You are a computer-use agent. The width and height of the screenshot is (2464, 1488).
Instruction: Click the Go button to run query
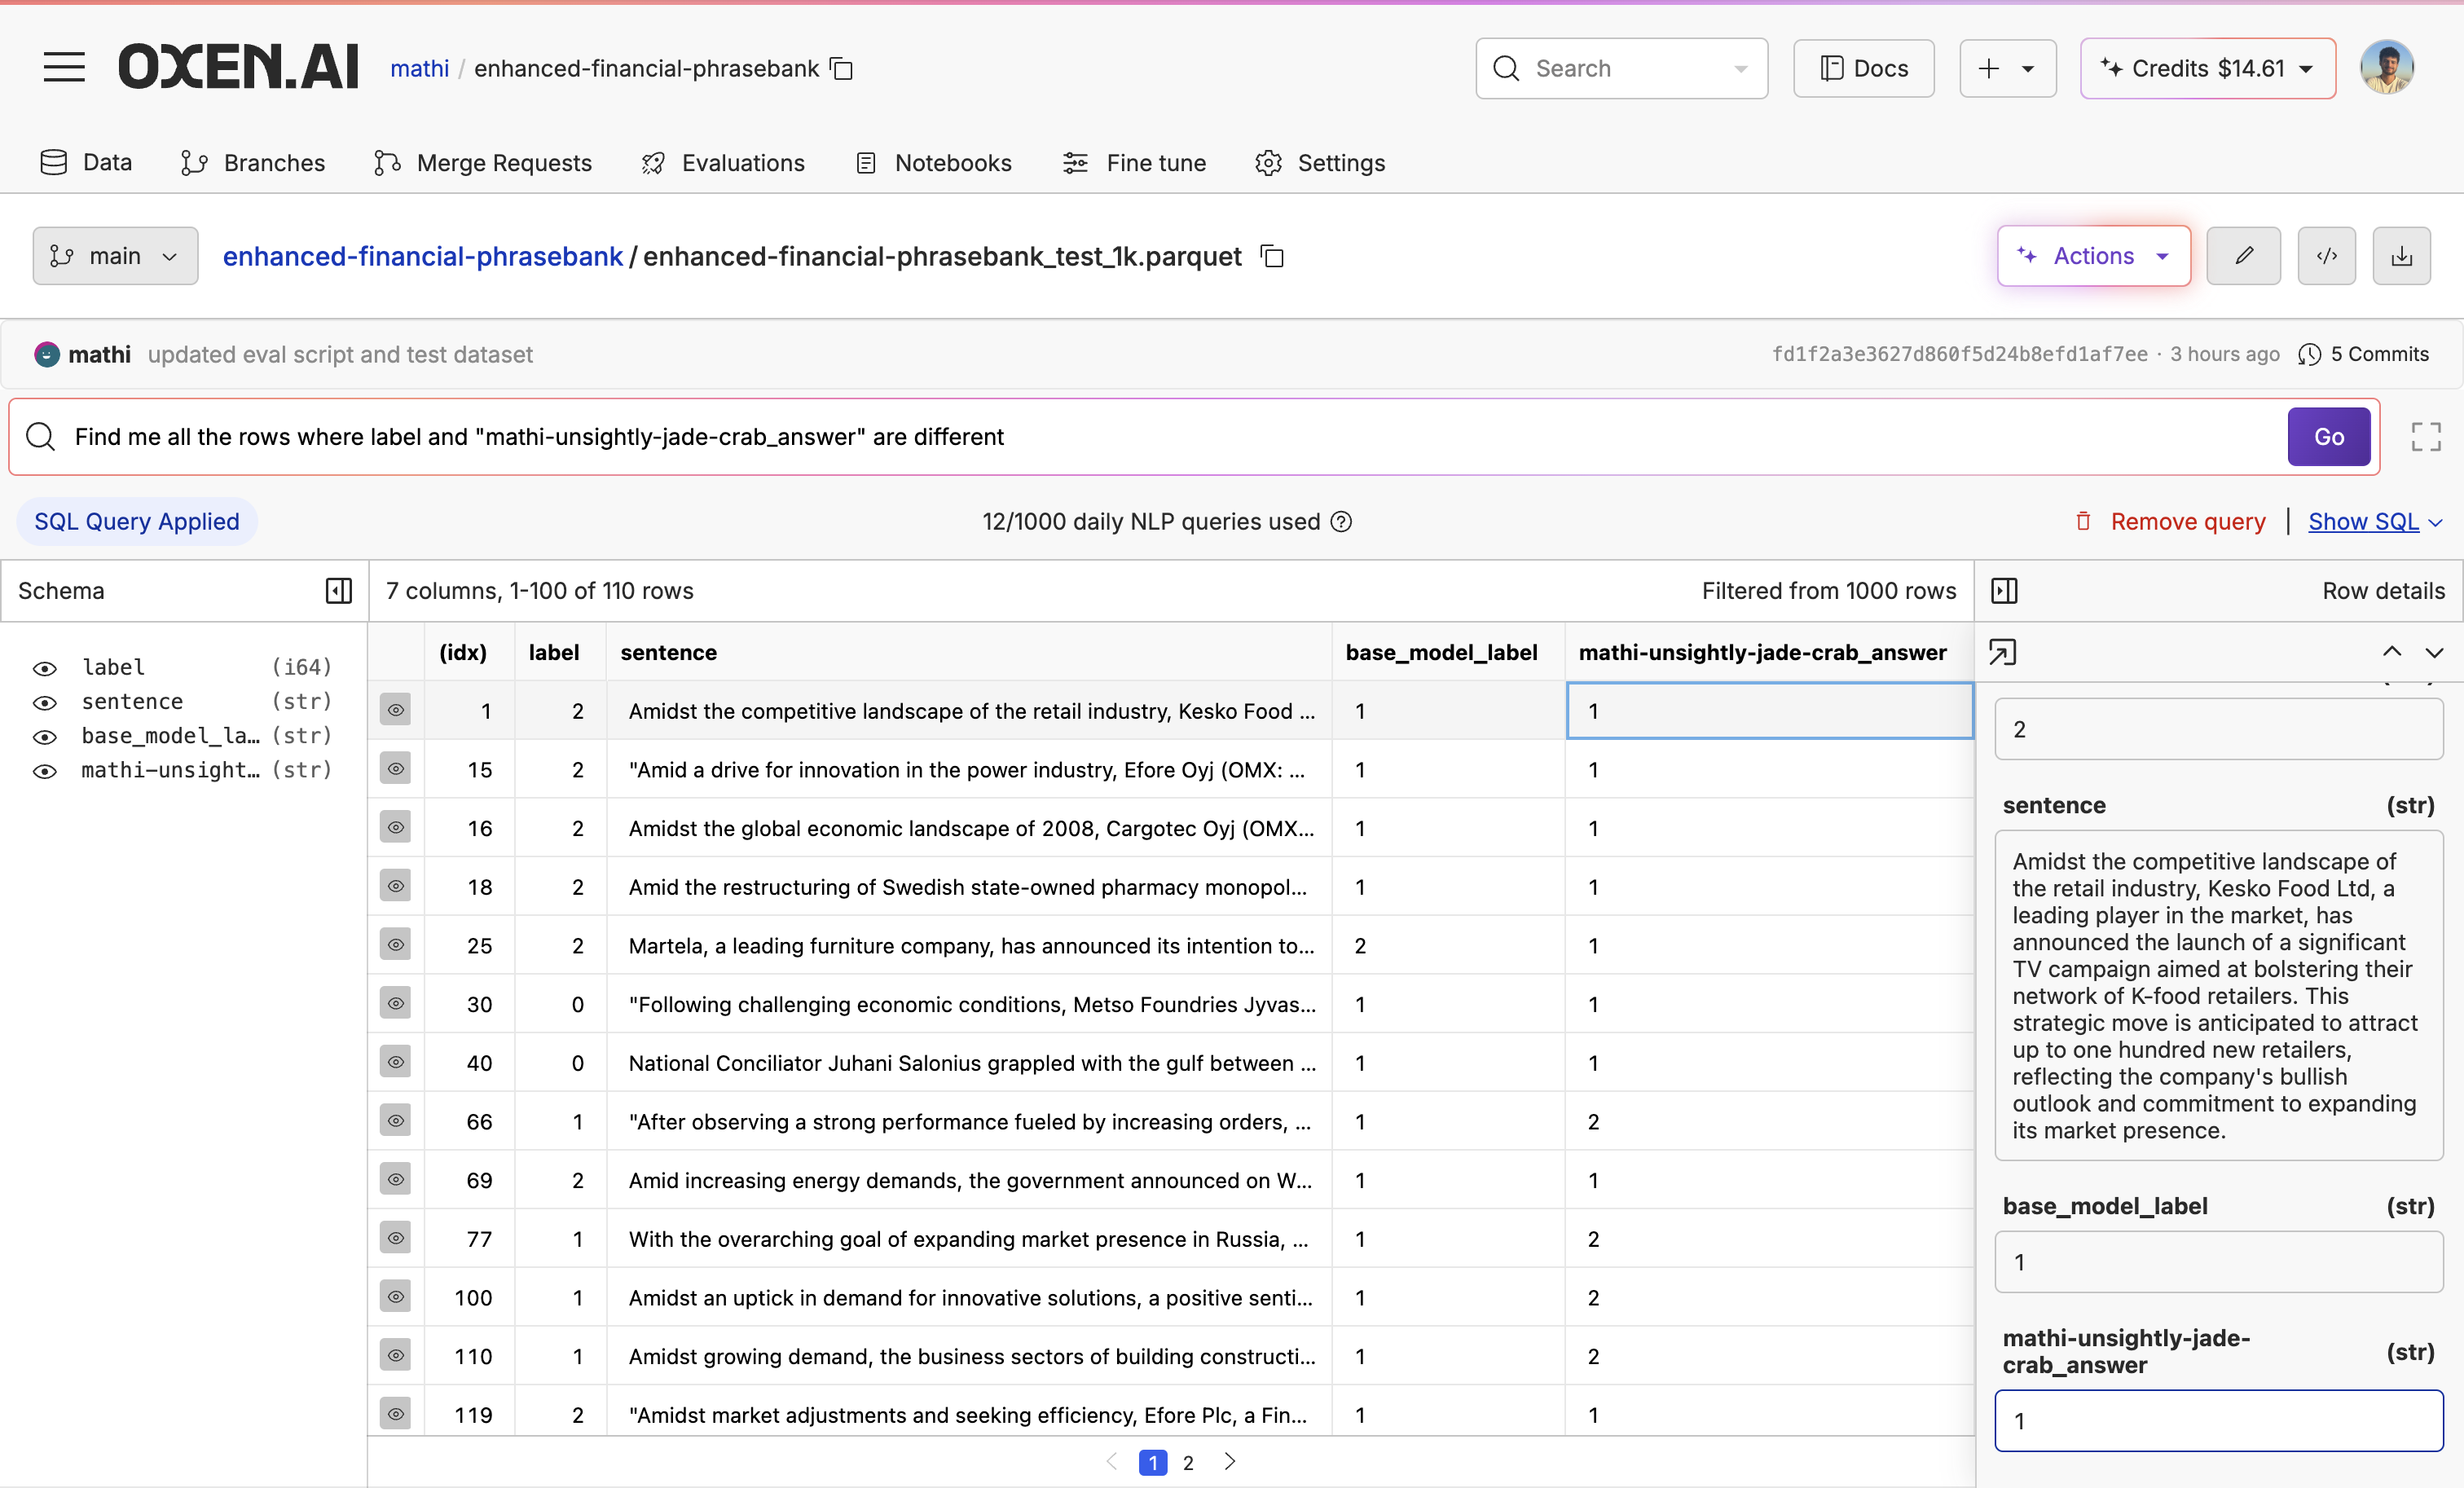(2328, 437)
